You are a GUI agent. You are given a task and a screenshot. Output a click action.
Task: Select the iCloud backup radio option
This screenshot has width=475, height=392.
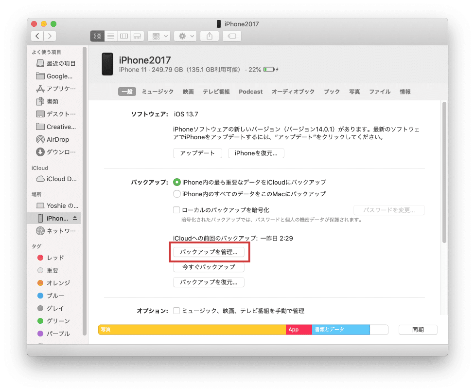click(177, 182)
